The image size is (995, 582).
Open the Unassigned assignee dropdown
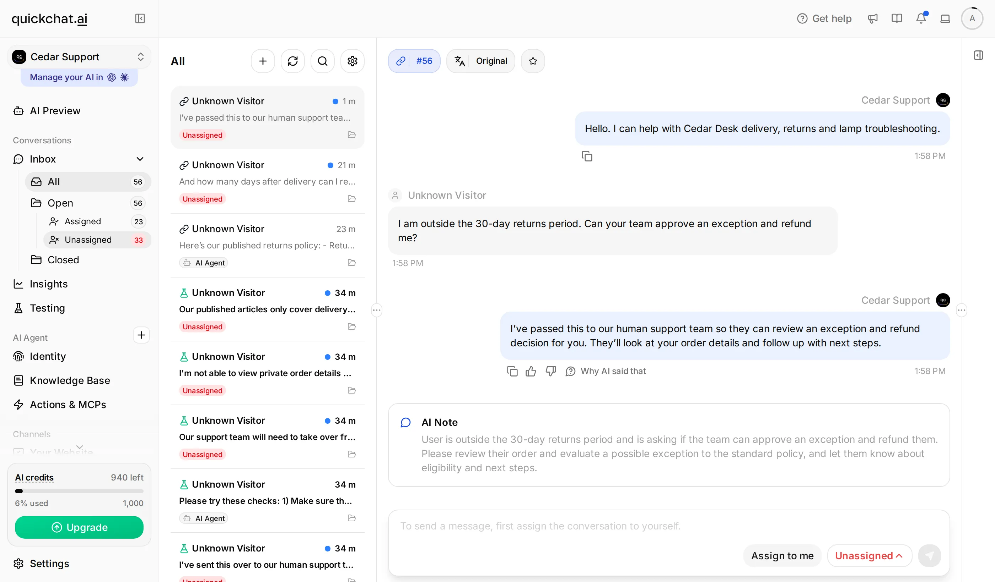pos(870,556)
